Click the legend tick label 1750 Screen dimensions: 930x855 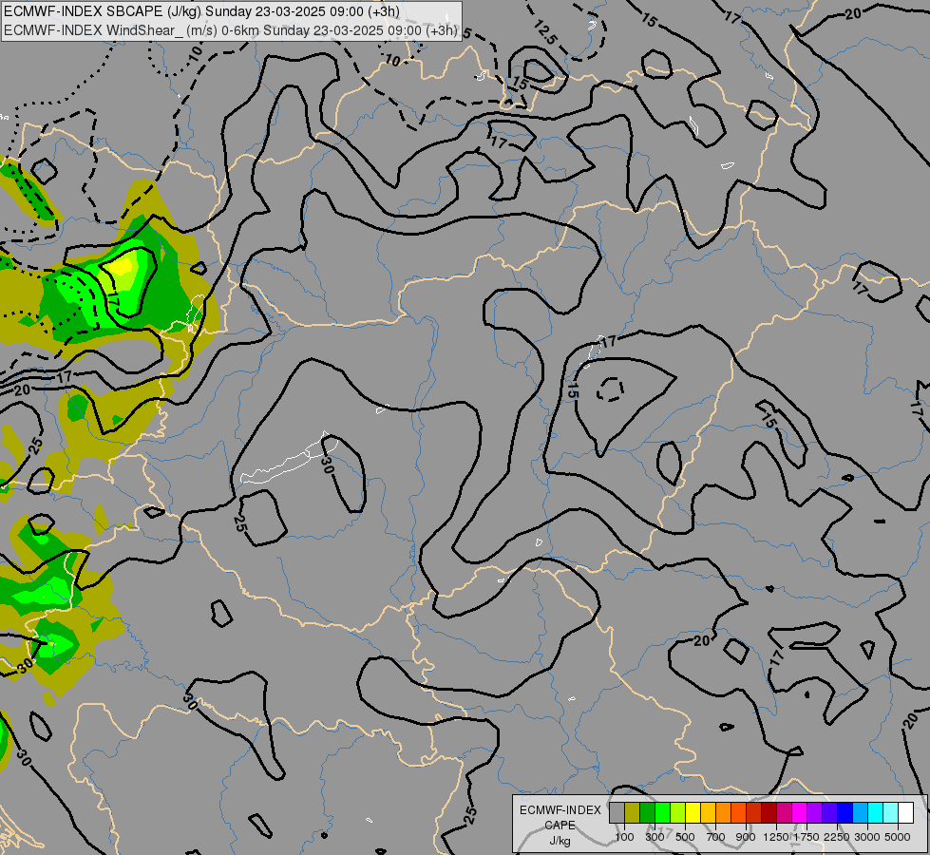(x=807, y=837)
